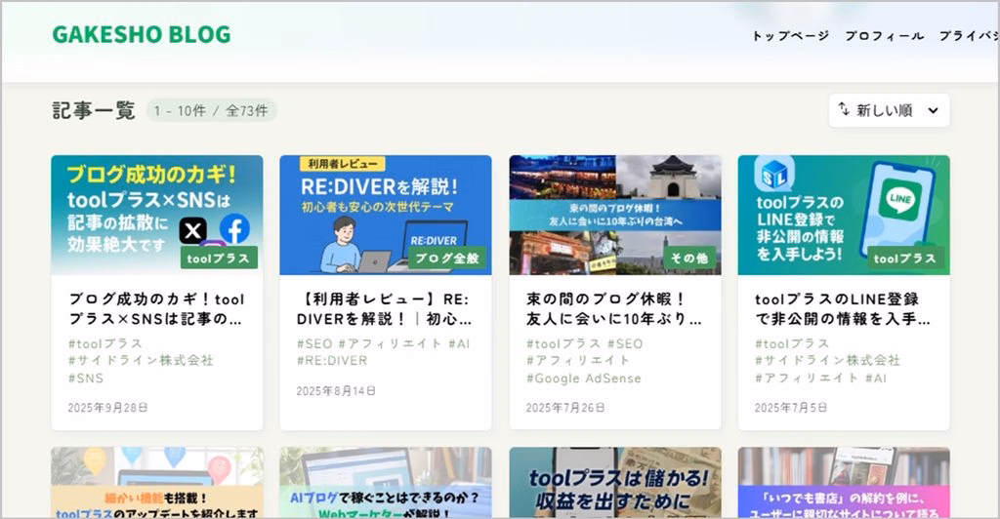The image size is (1000, 519).
Task: Click #アフィリエイト tag in the Taiwan card
Action: (578, 360)
